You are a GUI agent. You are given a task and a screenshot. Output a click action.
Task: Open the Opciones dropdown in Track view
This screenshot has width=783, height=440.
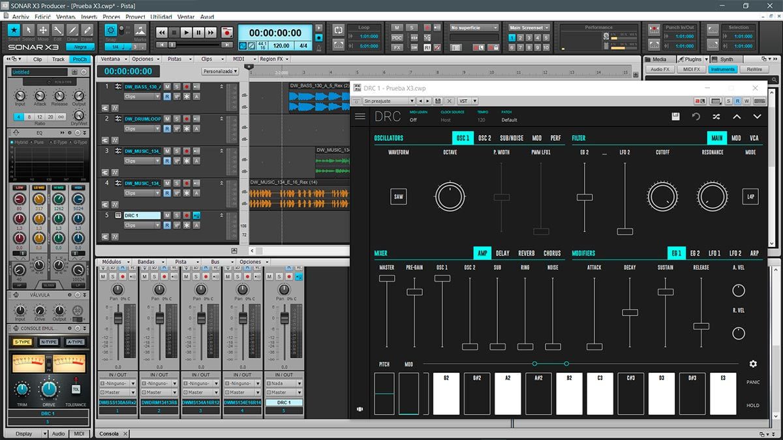coord(146,59)
